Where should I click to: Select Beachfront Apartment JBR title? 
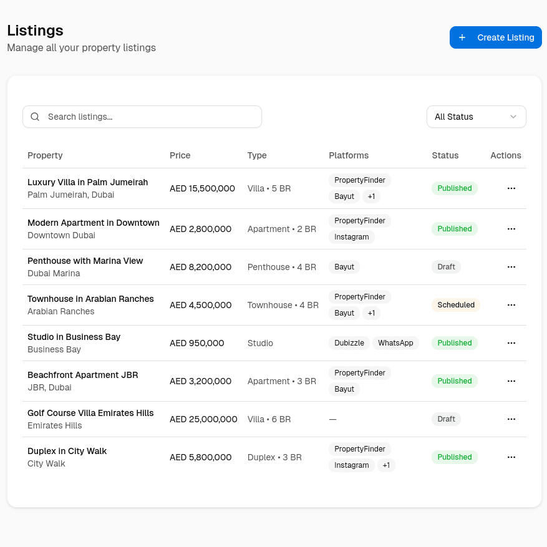point(83,375)
